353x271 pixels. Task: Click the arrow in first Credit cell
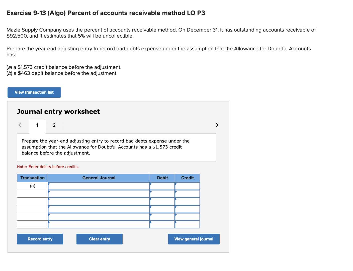click(176, 185)
